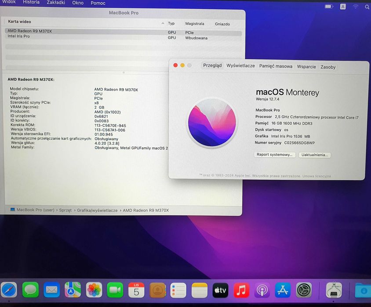Open Spotlight search magnifier
Image resolution: width=371 pixels, height=307 pixels.
(x=367, y=7)
